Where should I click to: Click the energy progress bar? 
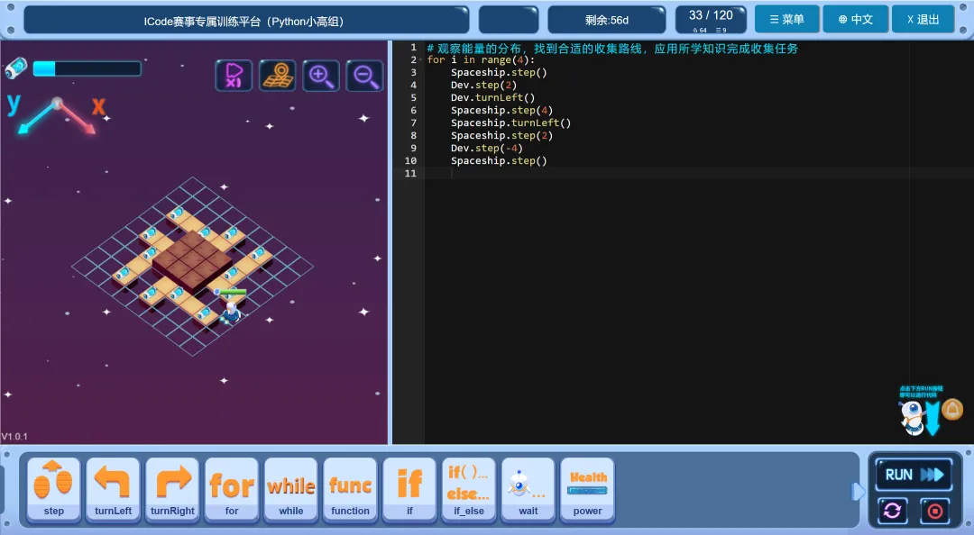(87, 68)
